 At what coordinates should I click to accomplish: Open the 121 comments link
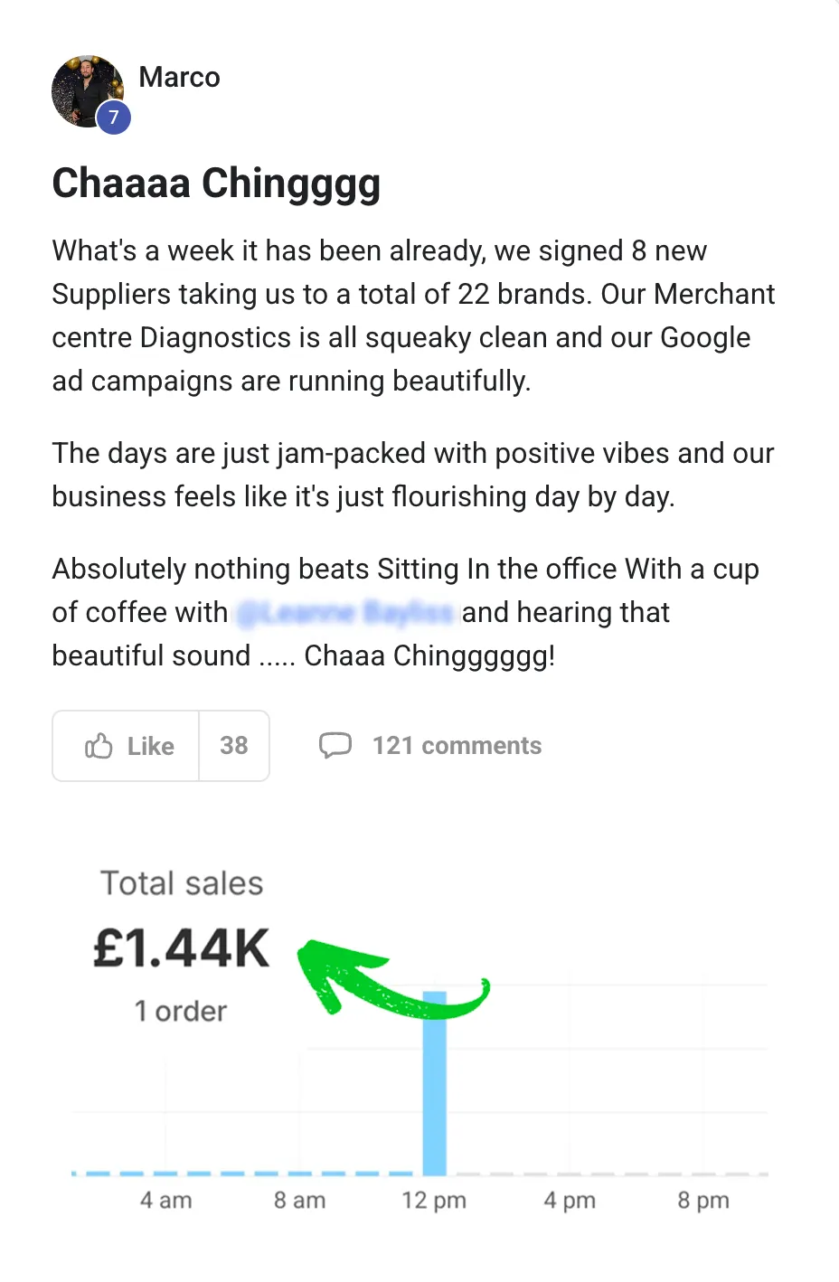click(457, 746)
